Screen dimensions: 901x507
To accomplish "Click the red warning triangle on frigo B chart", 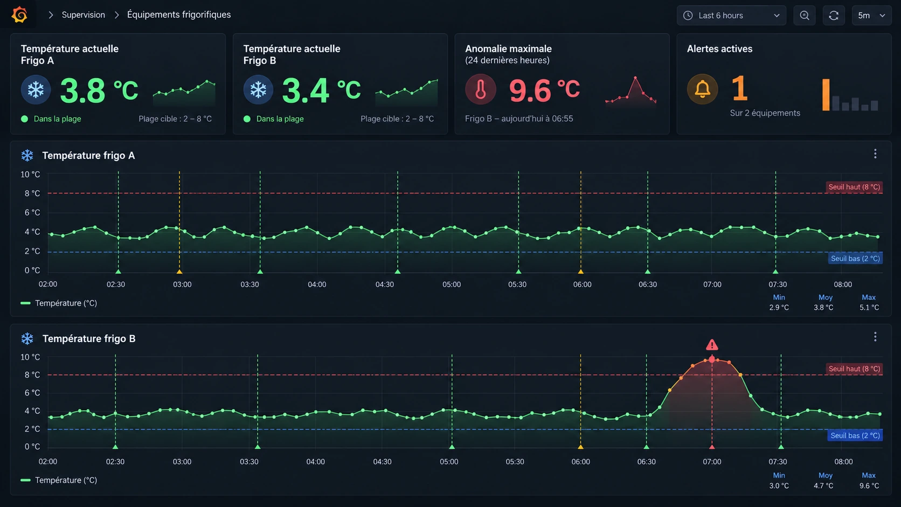I will 712,345.
